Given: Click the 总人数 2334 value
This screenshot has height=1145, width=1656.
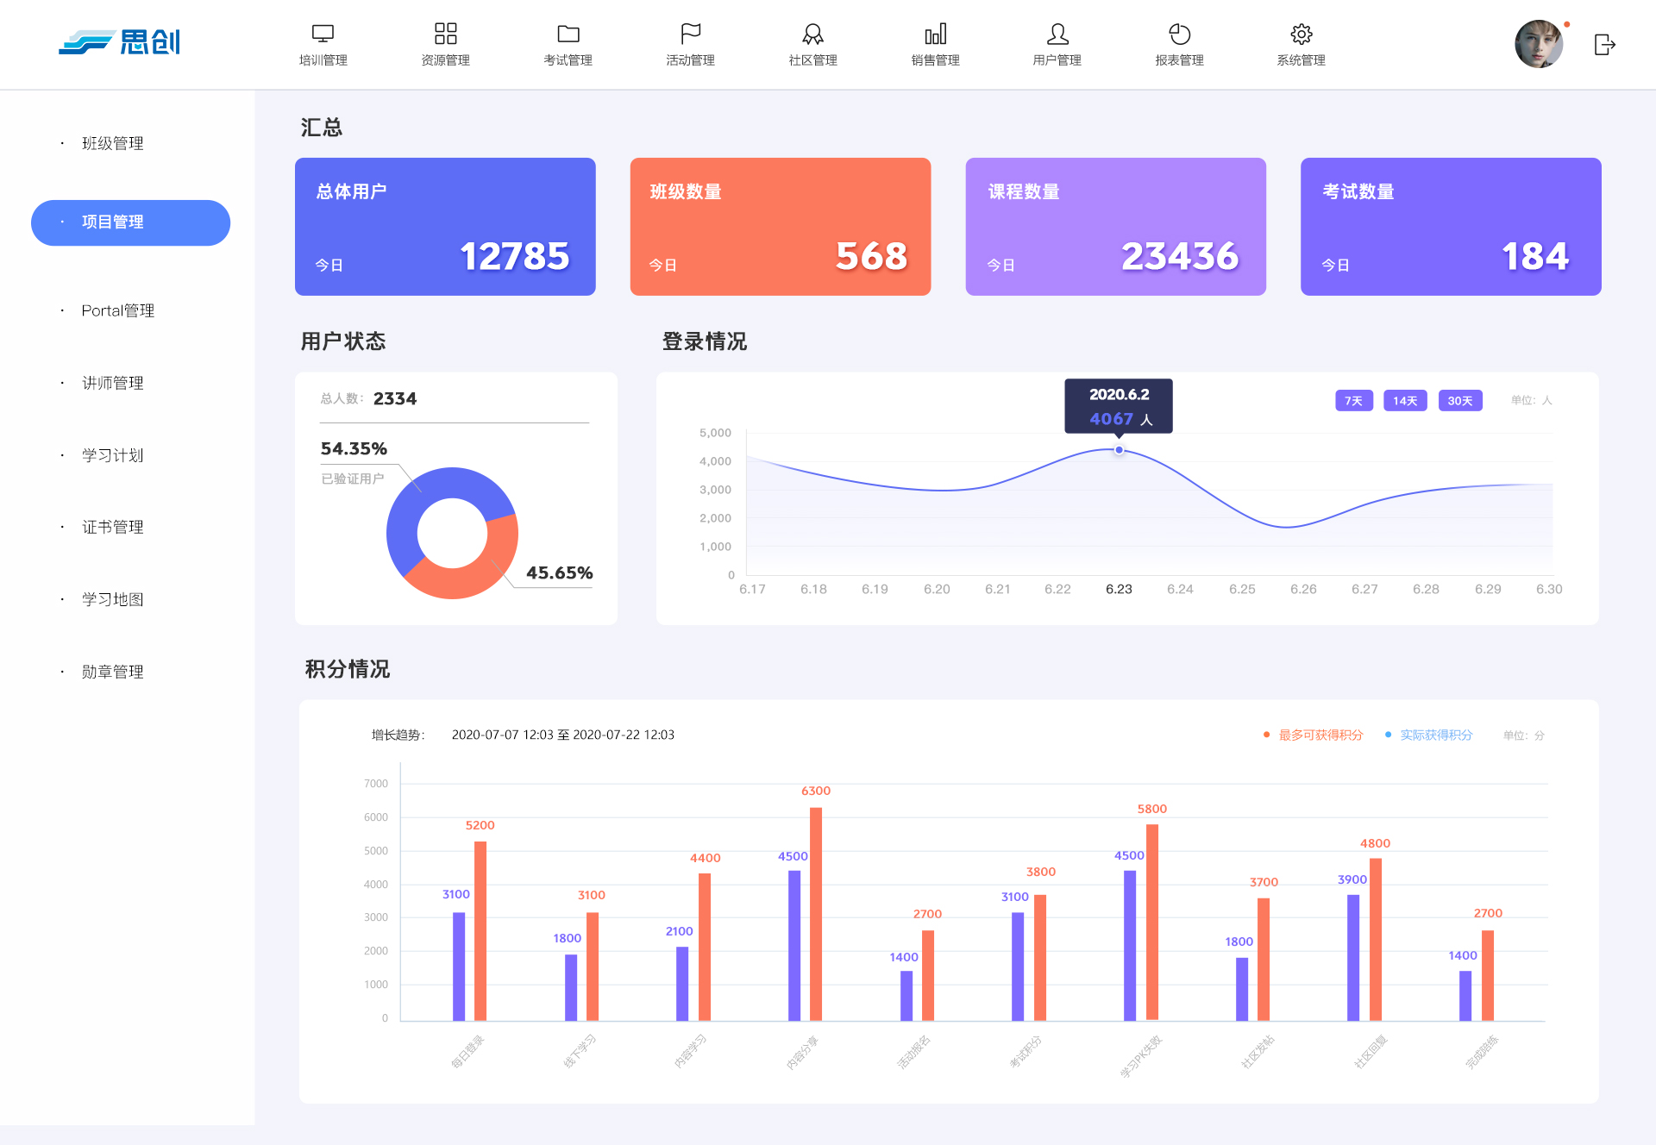Looking at the screenshot, I should [x=395, y=399].
